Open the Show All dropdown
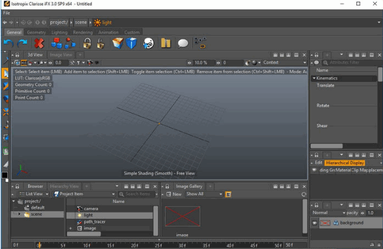Screen dimensions: 383x249 pyautogui.click(x=204, y=194)
